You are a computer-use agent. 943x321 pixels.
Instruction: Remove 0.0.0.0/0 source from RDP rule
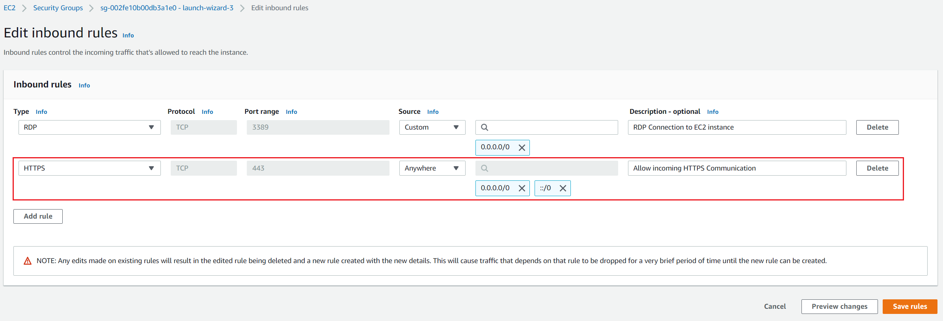tap(522, 148)
